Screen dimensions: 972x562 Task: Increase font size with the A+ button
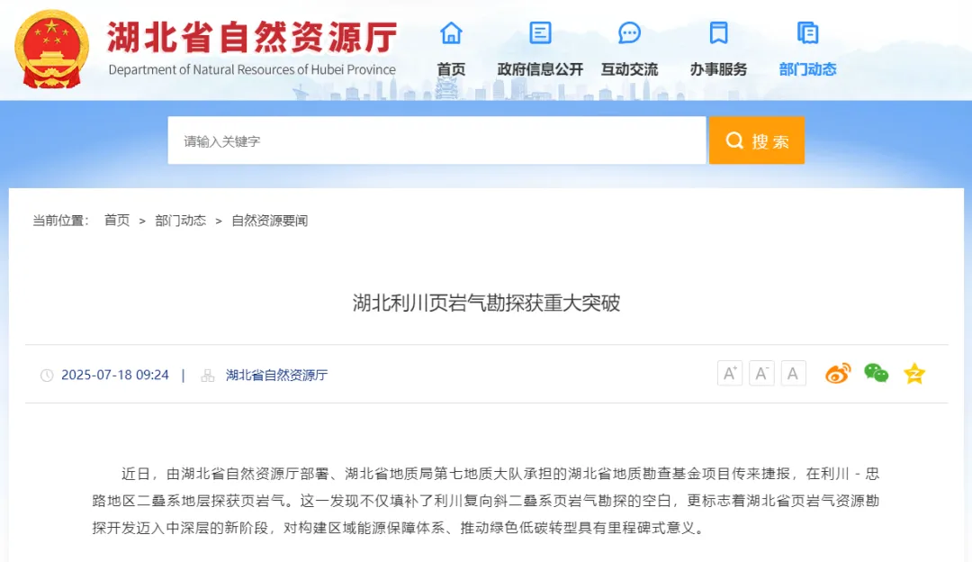tap(729, 373)
